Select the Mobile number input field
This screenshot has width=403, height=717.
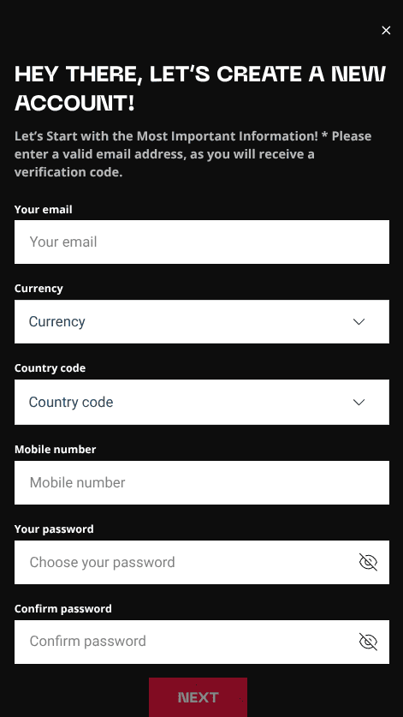202,482
